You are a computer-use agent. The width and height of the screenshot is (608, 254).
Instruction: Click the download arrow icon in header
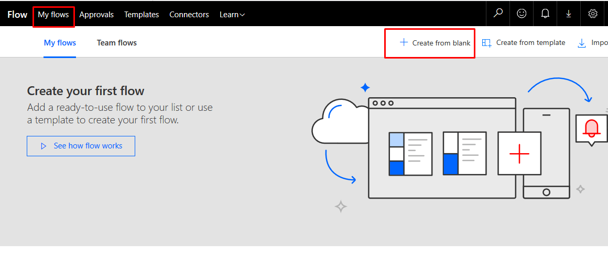pyautogui.click(x=569, y=14)
